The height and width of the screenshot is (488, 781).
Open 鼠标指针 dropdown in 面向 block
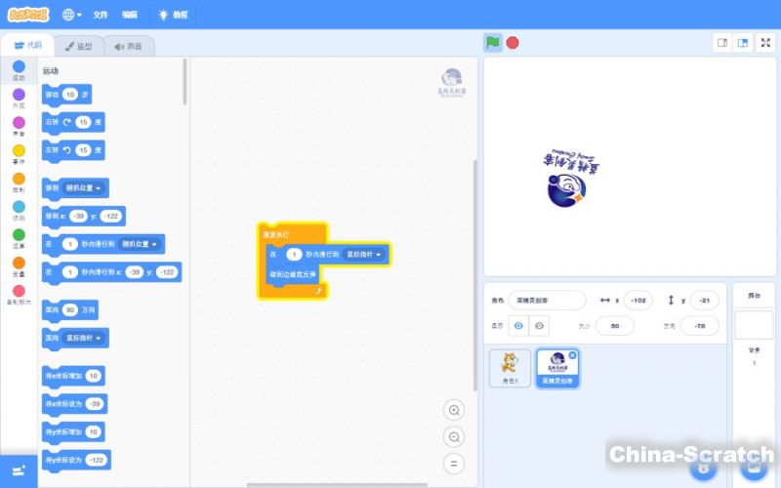86,338
